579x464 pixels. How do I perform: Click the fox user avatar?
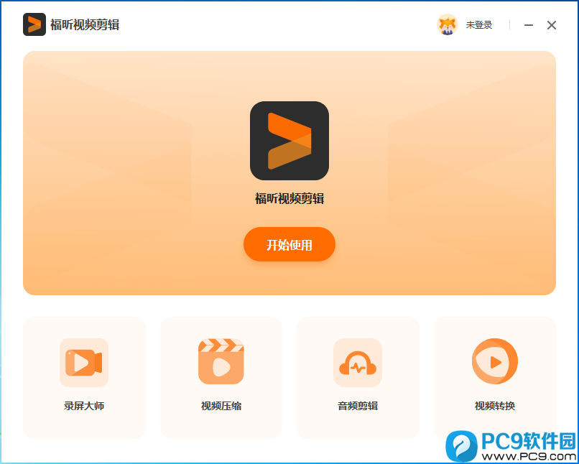[x=447, y=24]
